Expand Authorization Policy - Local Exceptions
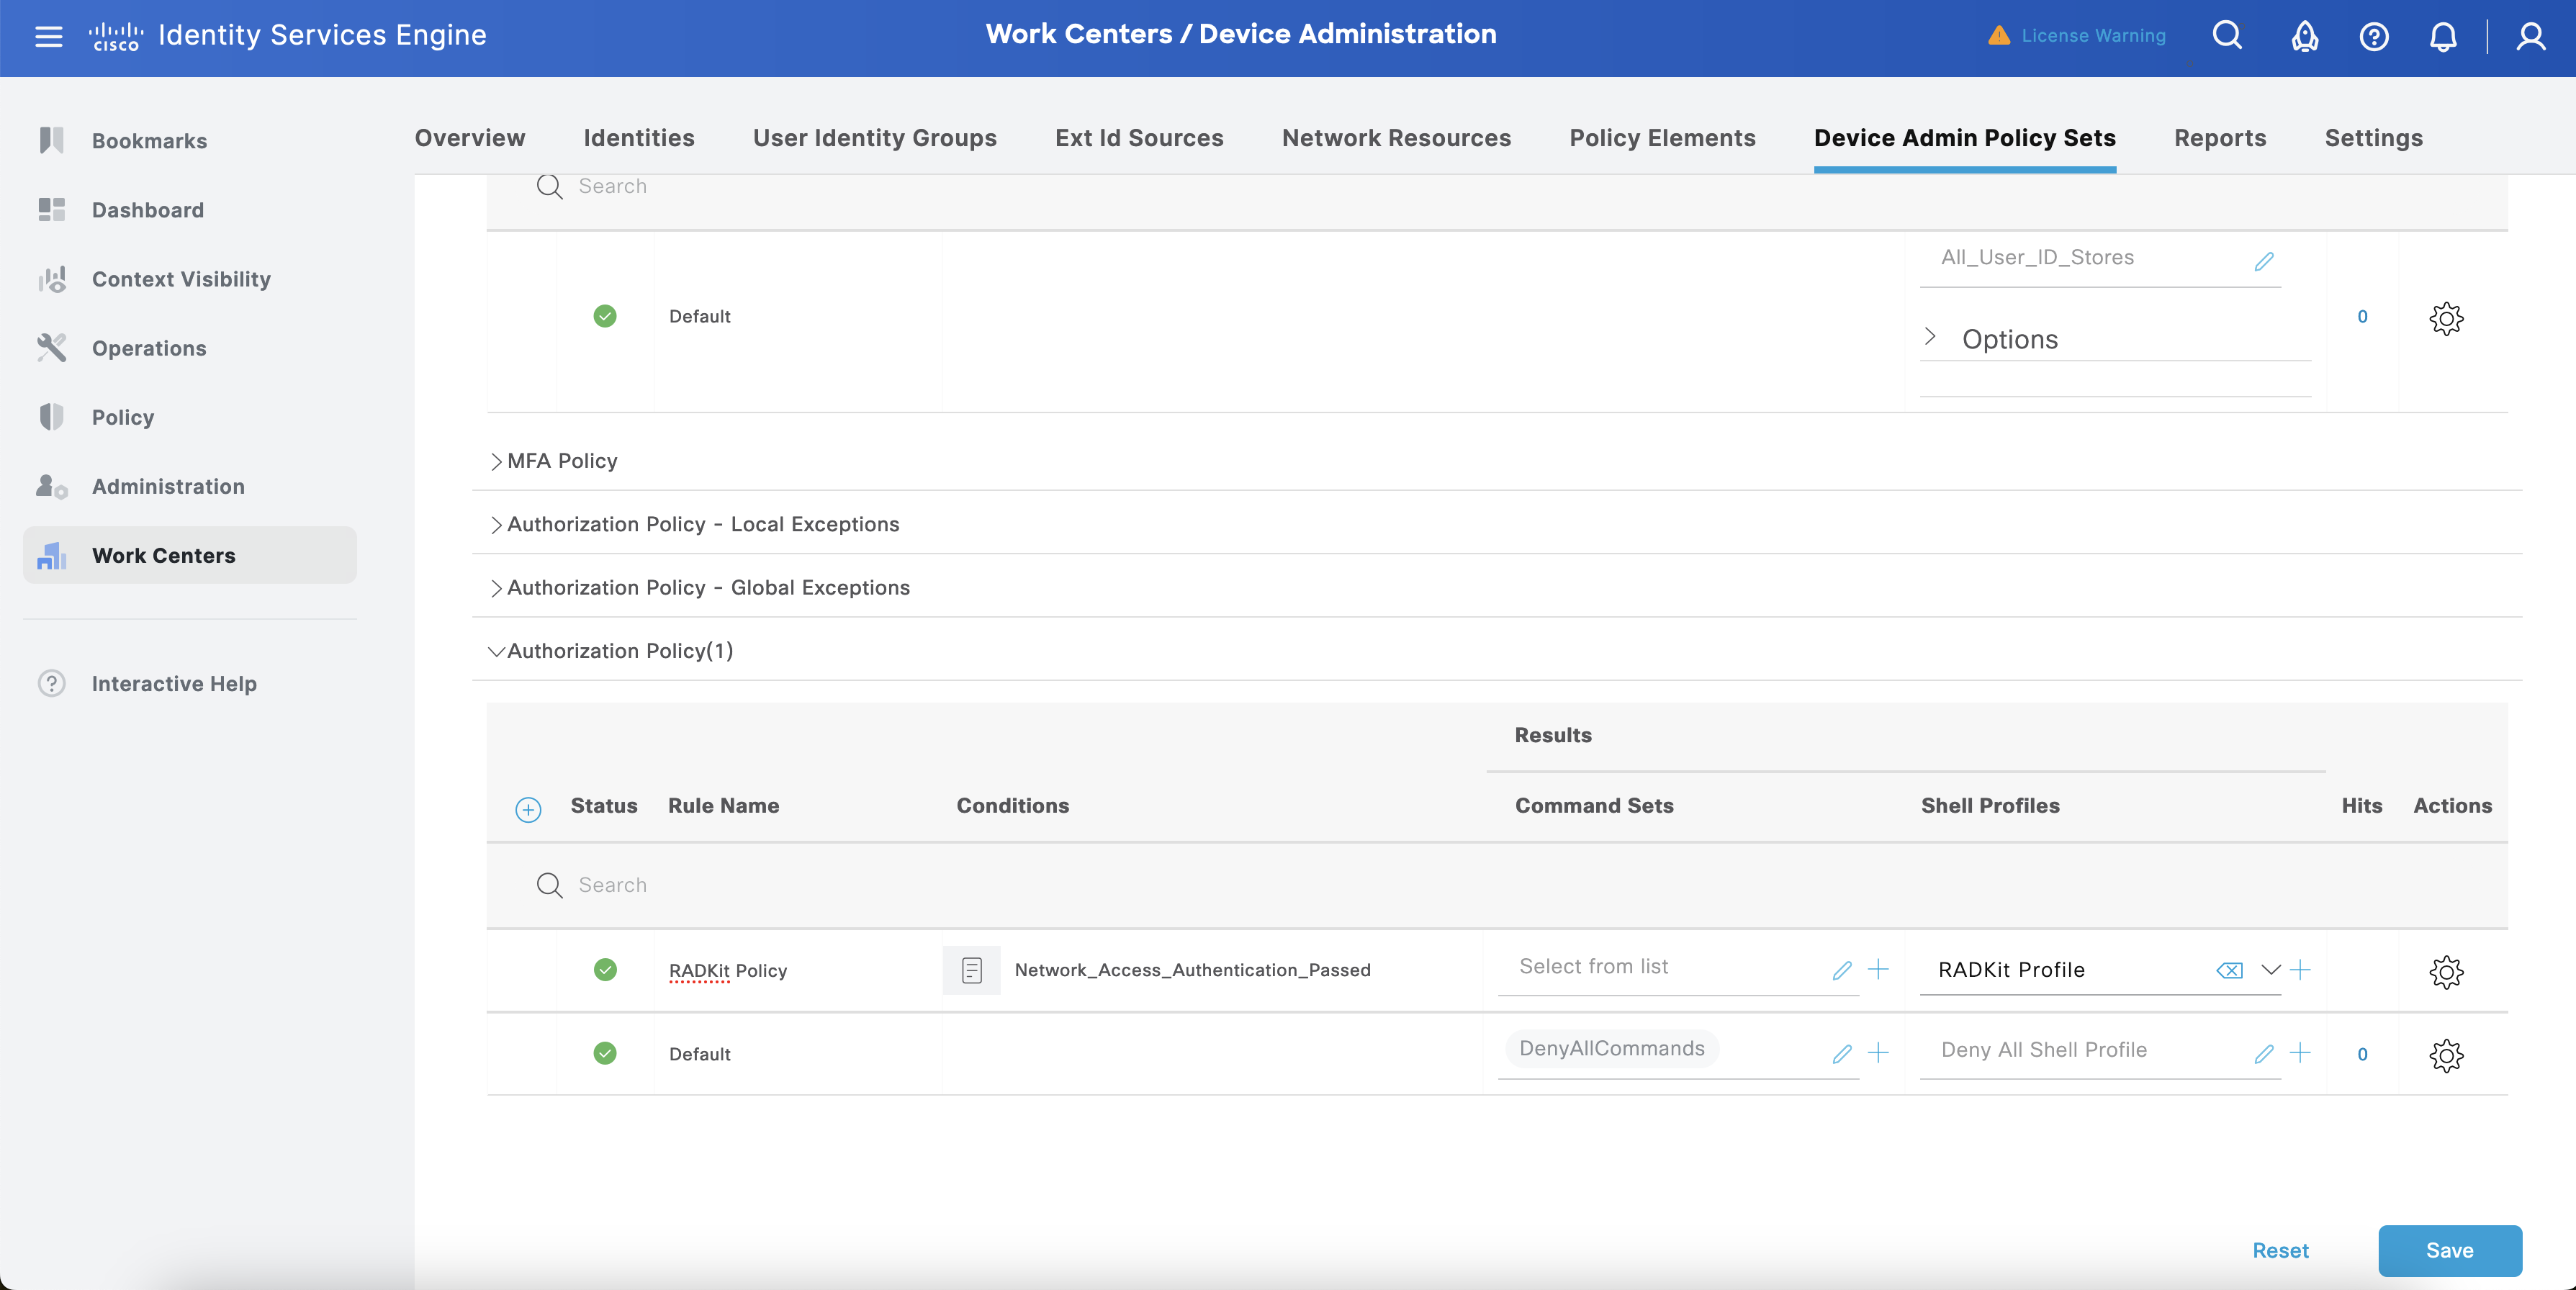2576x1290 pixels. [694, 524]
